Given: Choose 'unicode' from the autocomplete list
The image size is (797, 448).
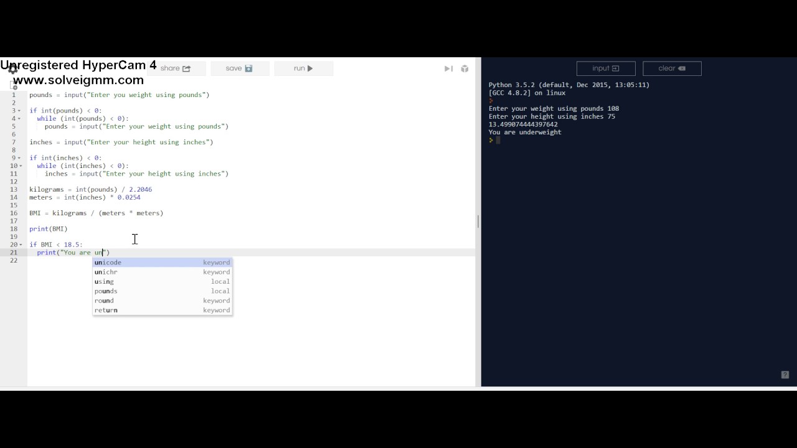Looking at the screenshot, I should click(163, 263).
